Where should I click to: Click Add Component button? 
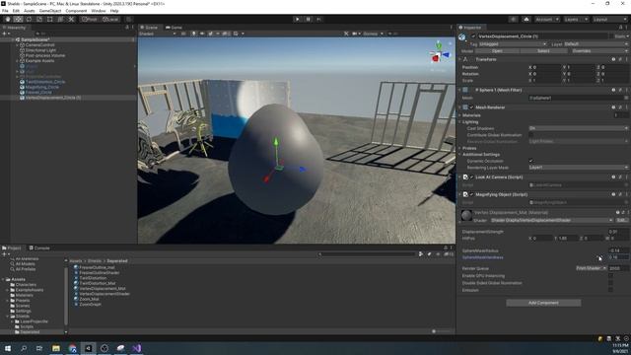(x=543, y=303)
